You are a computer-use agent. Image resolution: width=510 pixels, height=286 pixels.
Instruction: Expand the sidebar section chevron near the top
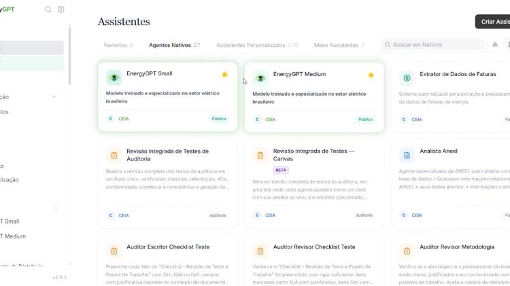[x=54, y=96]
